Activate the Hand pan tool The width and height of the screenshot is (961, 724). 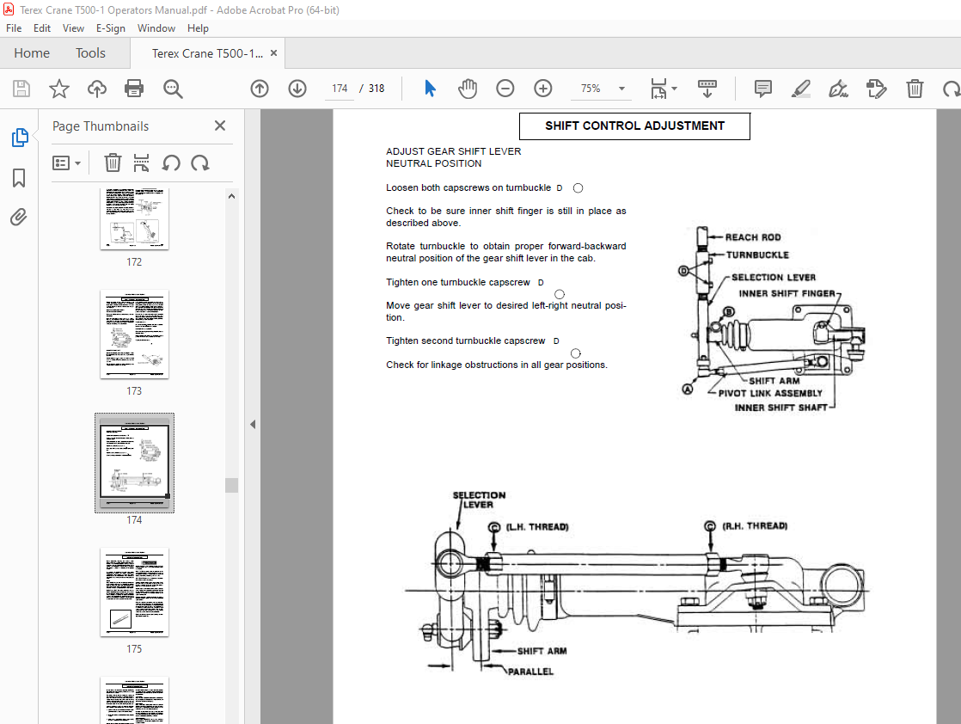click(468, 89)
